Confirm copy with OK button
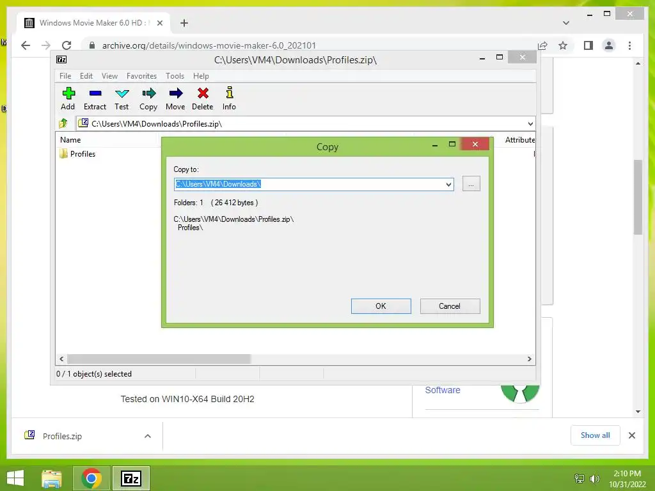This screenshot has width=655, height=491. click(x=381, y=306)
